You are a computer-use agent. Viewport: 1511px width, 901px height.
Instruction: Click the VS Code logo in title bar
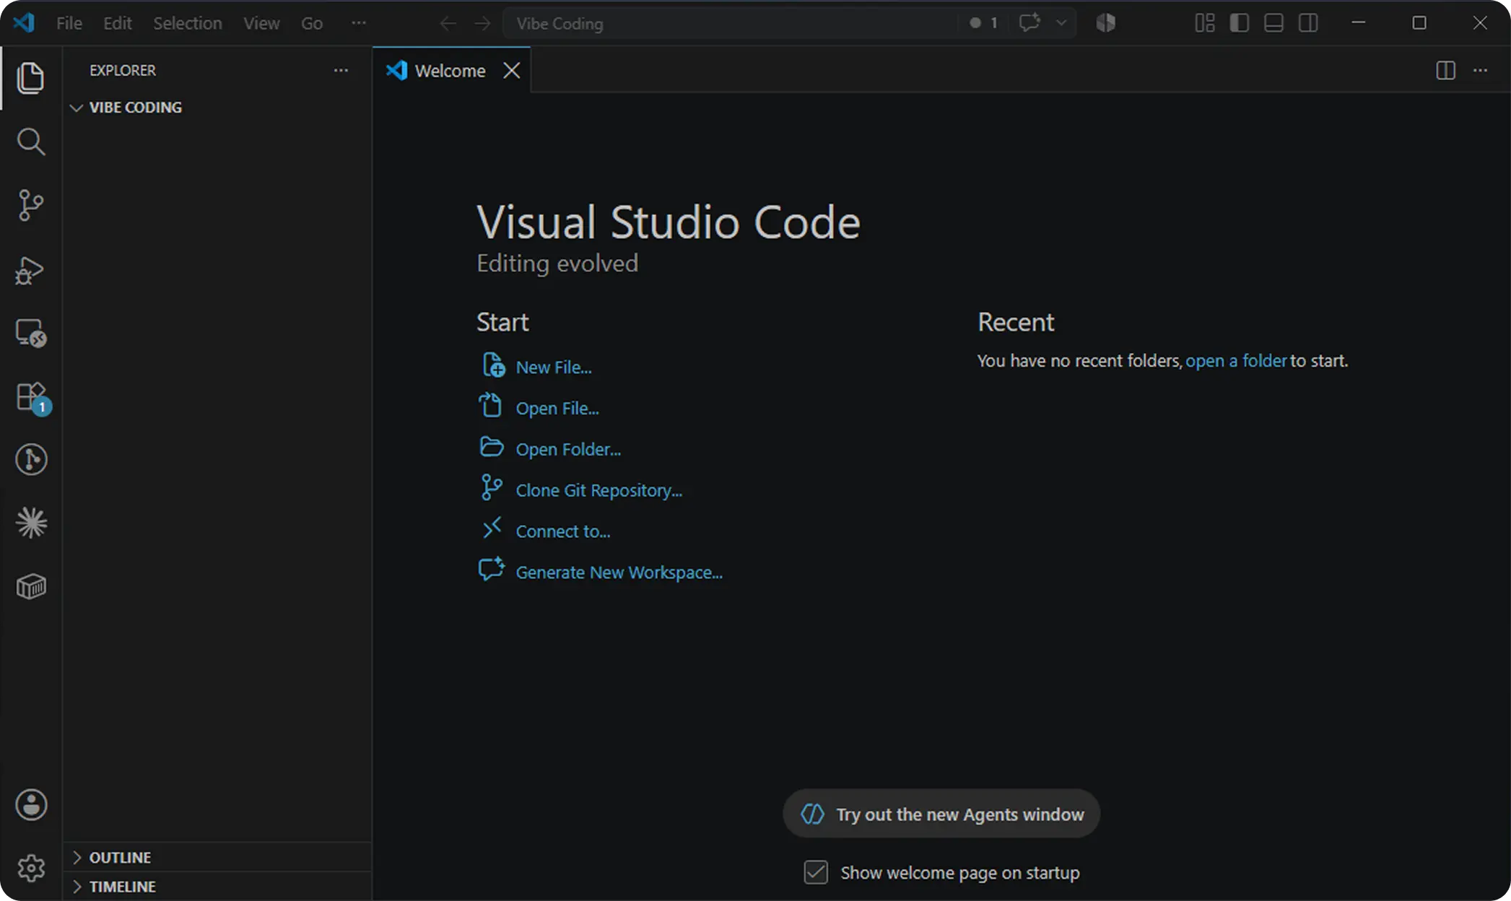pos(24,22)
